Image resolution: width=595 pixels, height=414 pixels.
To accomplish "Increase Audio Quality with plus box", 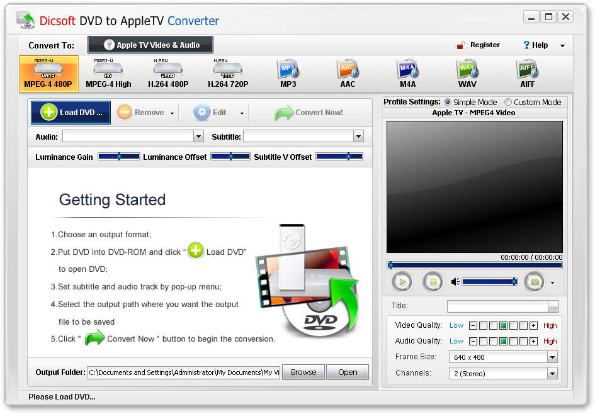I will [533, 342].
